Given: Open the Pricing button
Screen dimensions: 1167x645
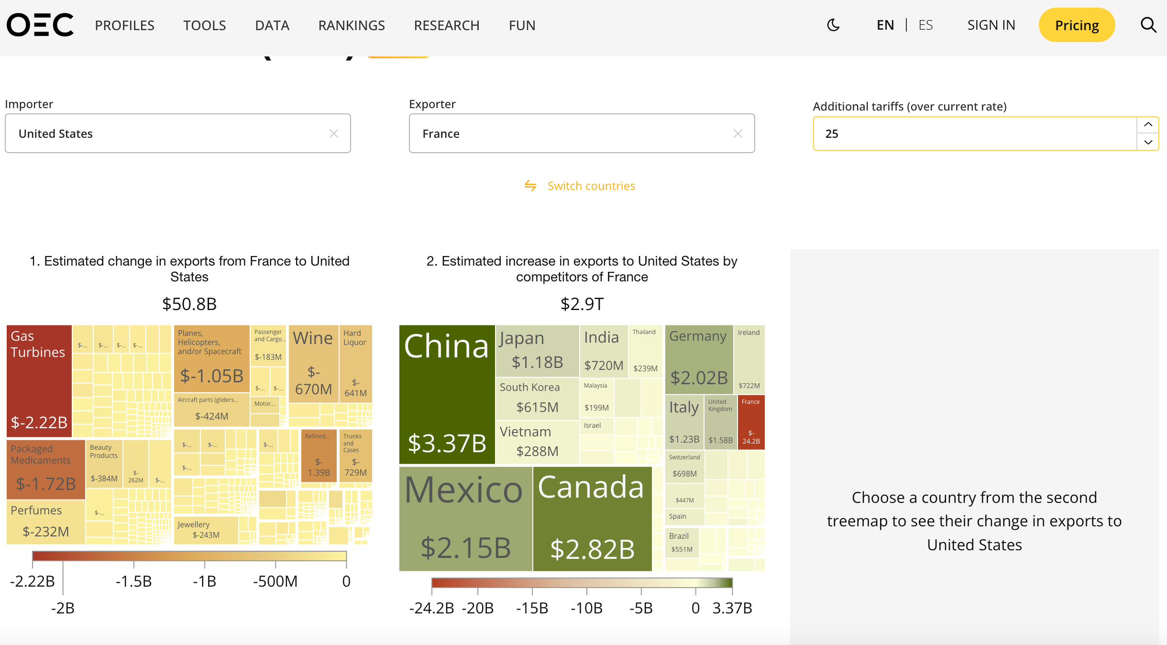Looking at the screenshot, I should click(1077, 25).
